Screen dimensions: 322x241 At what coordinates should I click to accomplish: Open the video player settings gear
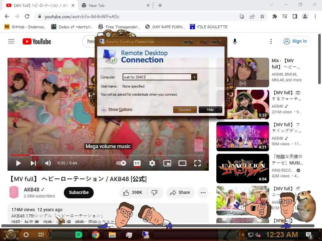coord(152,163)
